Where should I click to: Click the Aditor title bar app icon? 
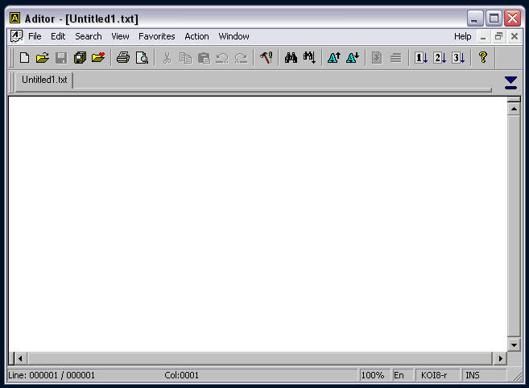click(x=14, y=18)
